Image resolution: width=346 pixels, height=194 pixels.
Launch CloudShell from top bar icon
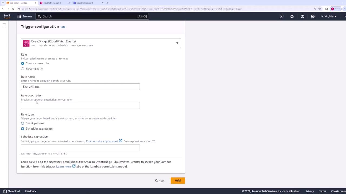281,16
